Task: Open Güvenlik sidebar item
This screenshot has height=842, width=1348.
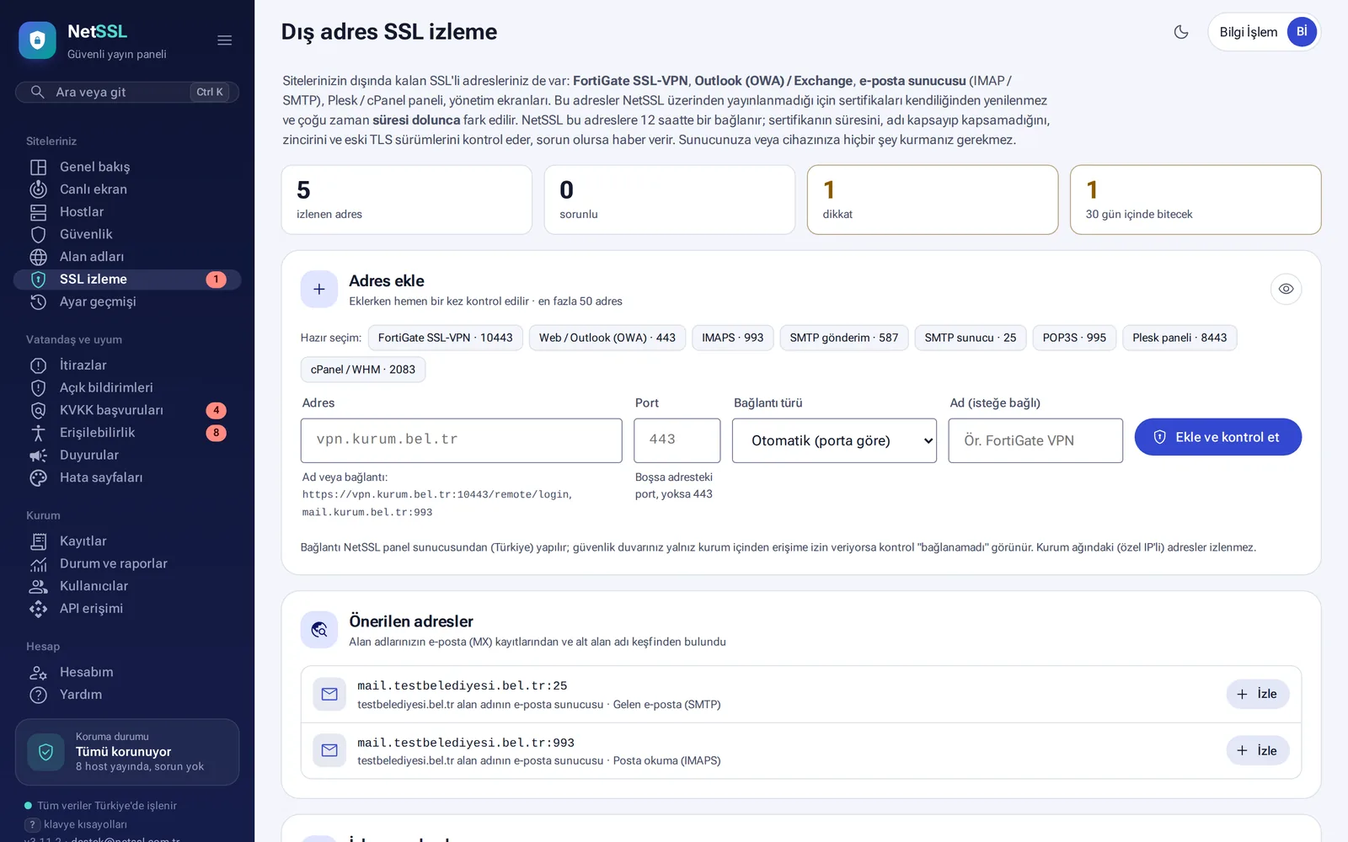Action: [x=127, y=234]
